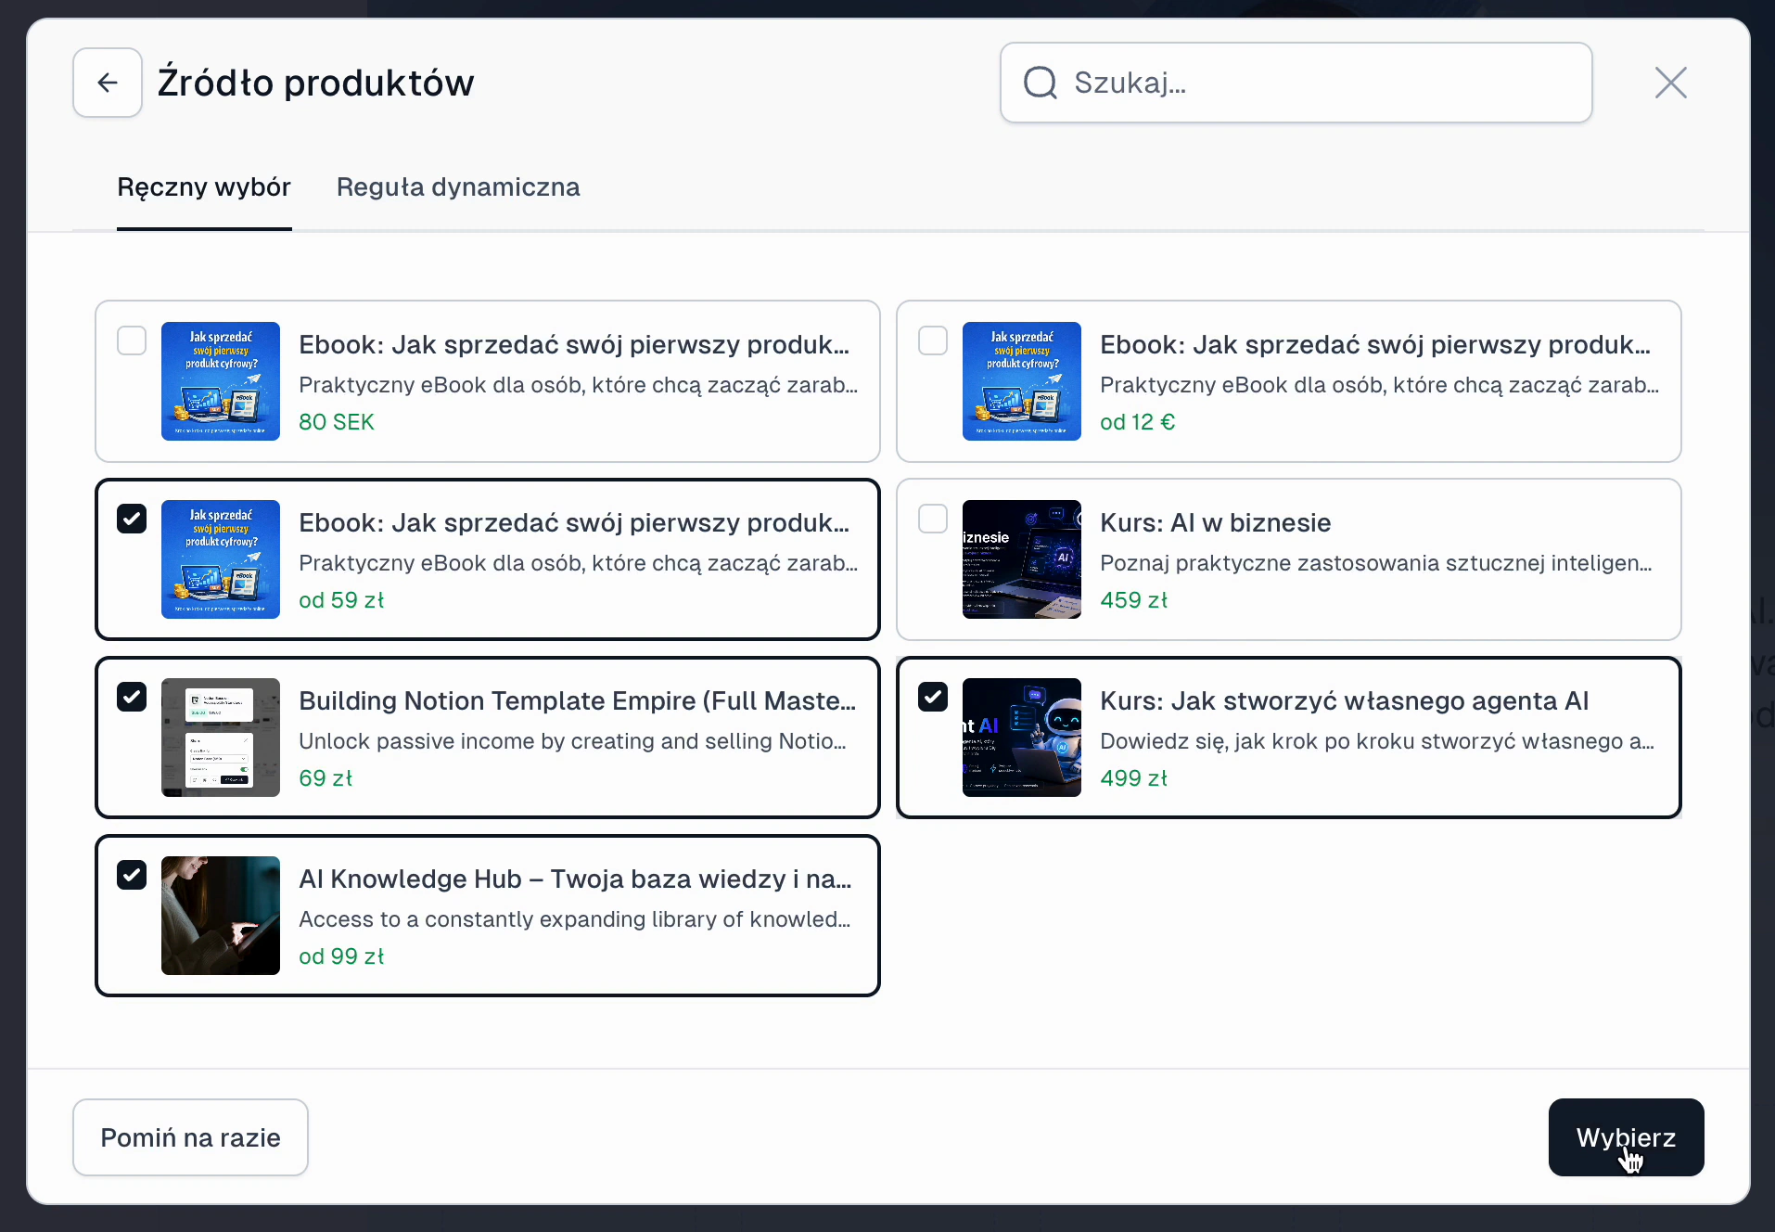Click the od 12 € price
Viewport: 1775px width, 1232px height.
click(1137, 422)
